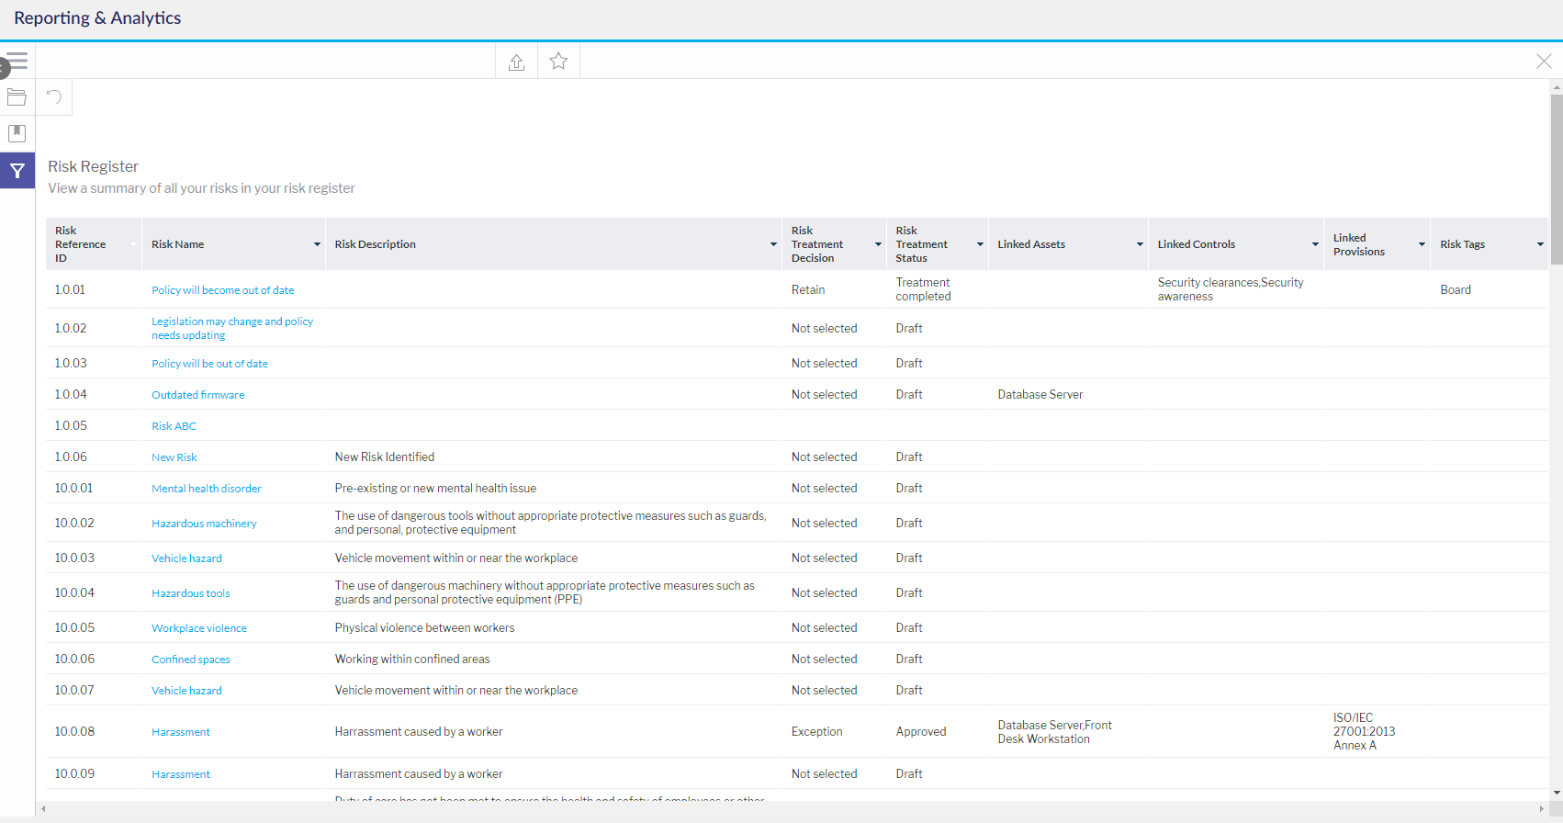The width and height of the screenshot is (1563, 823).
Task: Expand the Risk Name column dropdown
Action: point(317,244)
